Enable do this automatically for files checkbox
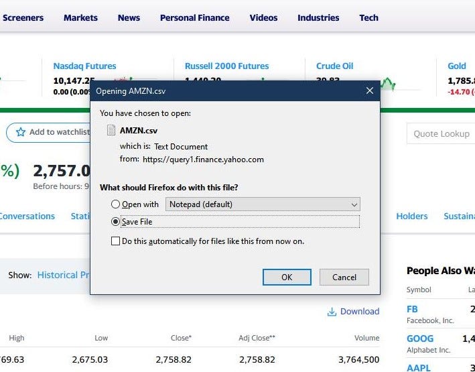Viewport: 475px width, 372px height. (x=115, y=241)
